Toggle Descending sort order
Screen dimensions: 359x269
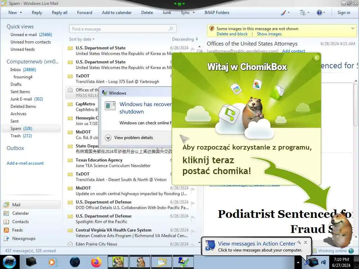pyautogui.click(x=185, y=39)
